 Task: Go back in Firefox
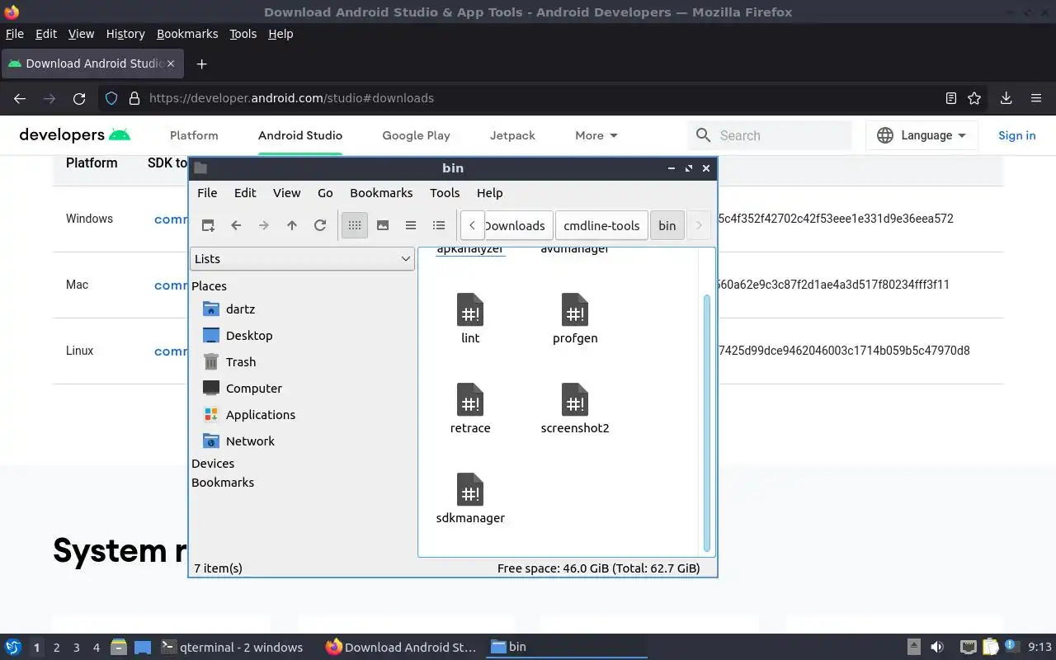(x=20, y=98)
